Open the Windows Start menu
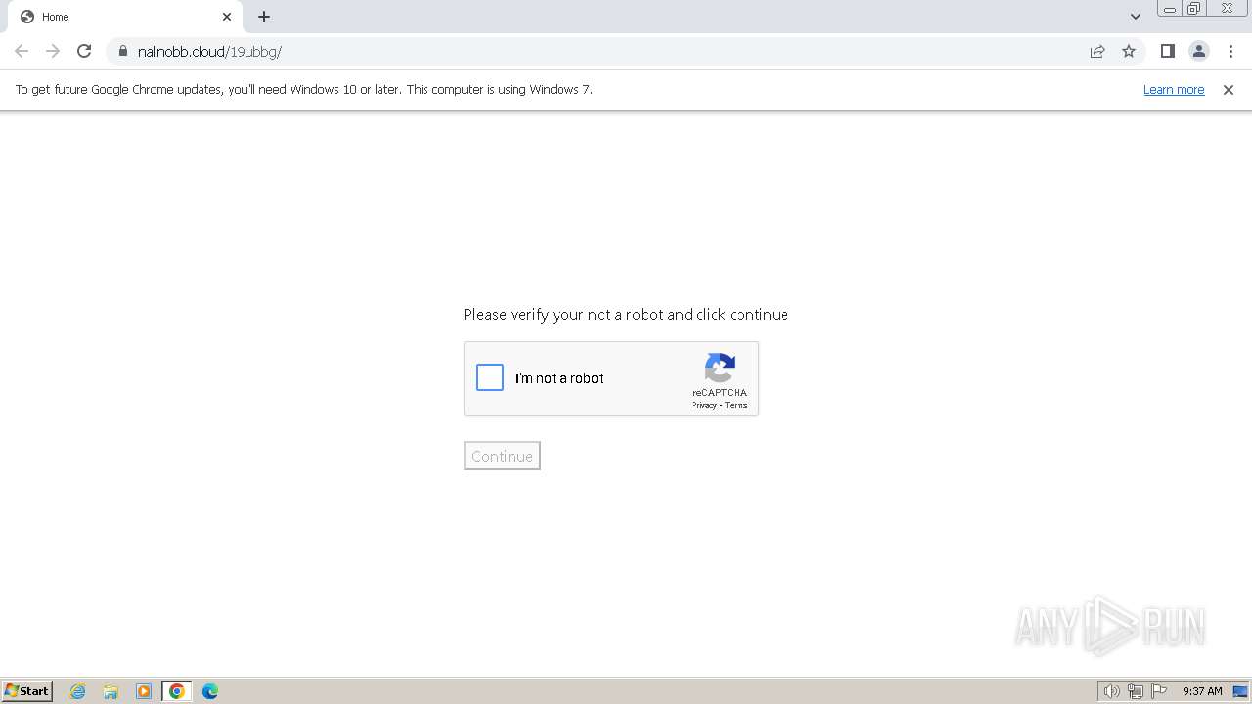The image size is (1252, 704). [x=27, y=690]
